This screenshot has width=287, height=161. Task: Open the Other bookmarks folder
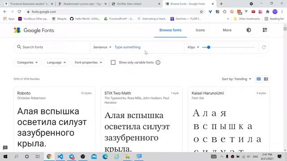tap(247, 19)
